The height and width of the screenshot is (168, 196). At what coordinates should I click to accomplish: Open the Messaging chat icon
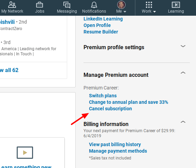click(x=67, y=5)
